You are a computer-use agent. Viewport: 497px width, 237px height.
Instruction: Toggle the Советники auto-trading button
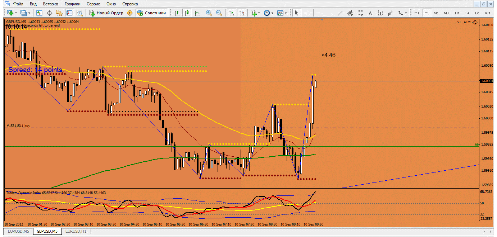(x=151, y=13)
